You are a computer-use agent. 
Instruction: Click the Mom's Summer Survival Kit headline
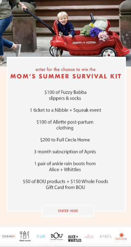pos(66,76)
